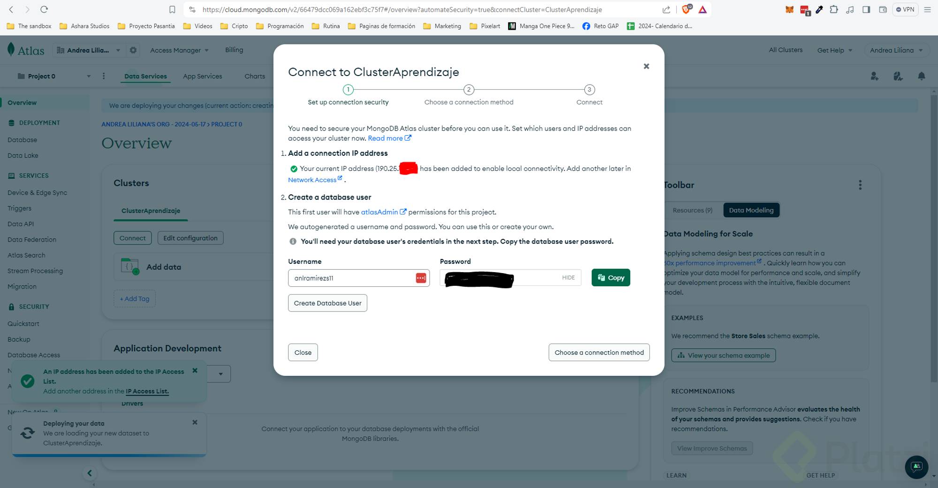Click the Brave Shields lion icon
Screen dimensions: 938x488
pyautogui.click(x=686, y=9)
